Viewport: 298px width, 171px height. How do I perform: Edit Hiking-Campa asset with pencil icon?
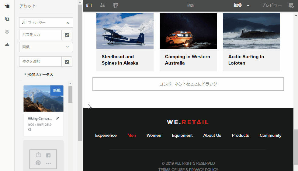[x=57, y=118]
